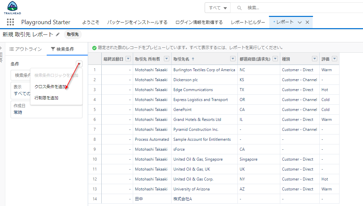Image resolution: width=363 pixels, height=206 pixels.
Task: Click the funnel icon on 検索条件 tab
Action: point(54,49)
